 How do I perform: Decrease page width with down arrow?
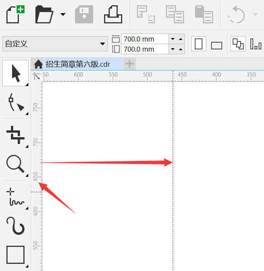172,39
